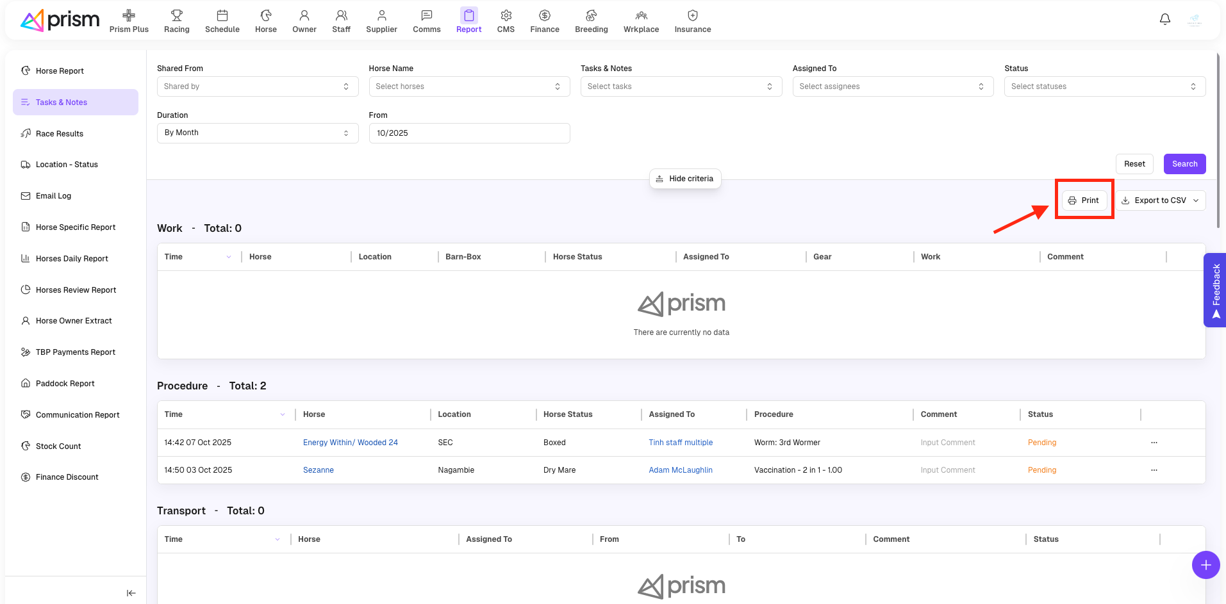The height and width of the screenshot is (604, 1226).
Task: Open Horses Daily Report menu item
Action: (x=72, y=259)
